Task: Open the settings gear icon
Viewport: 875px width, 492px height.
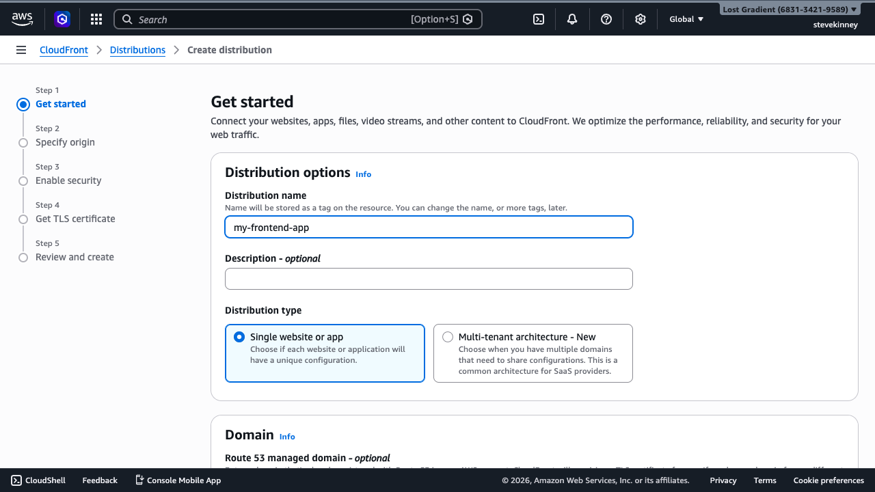Action: click(x=641, y=19)
